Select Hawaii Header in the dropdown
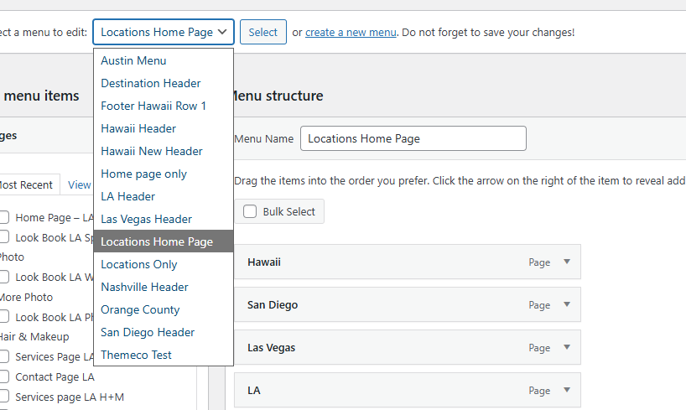Screen dimensions: 686x410 (138, 128)
